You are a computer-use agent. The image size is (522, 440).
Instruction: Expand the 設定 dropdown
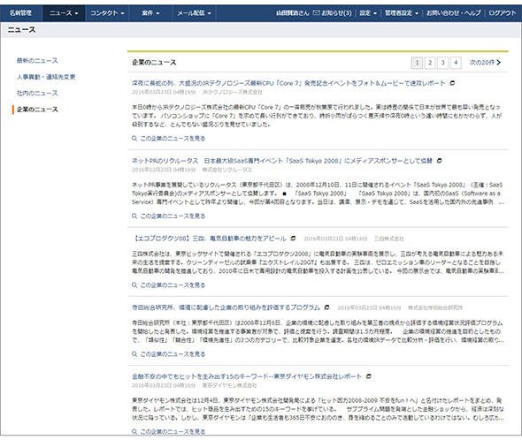[x=368, y=13]
